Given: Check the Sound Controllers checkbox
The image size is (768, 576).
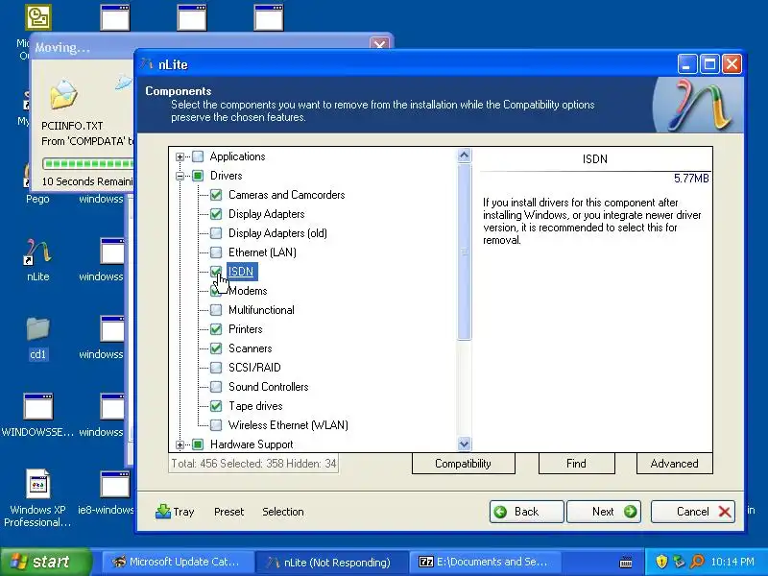Looking at the screenshot, I should [x=216, y=387].
